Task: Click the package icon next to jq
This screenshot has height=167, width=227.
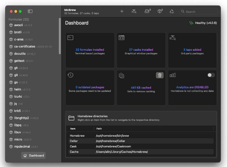Action: pos(11,104)
